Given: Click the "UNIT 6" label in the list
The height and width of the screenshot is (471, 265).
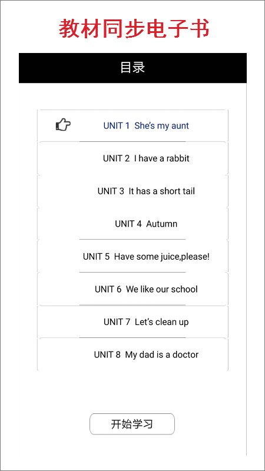Looking at the screenshot, I should (x=108, y=289).
